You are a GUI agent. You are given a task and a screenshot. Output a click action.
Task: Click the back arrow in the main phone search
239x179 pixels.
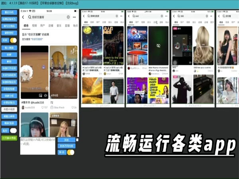(x=24, y=17)
